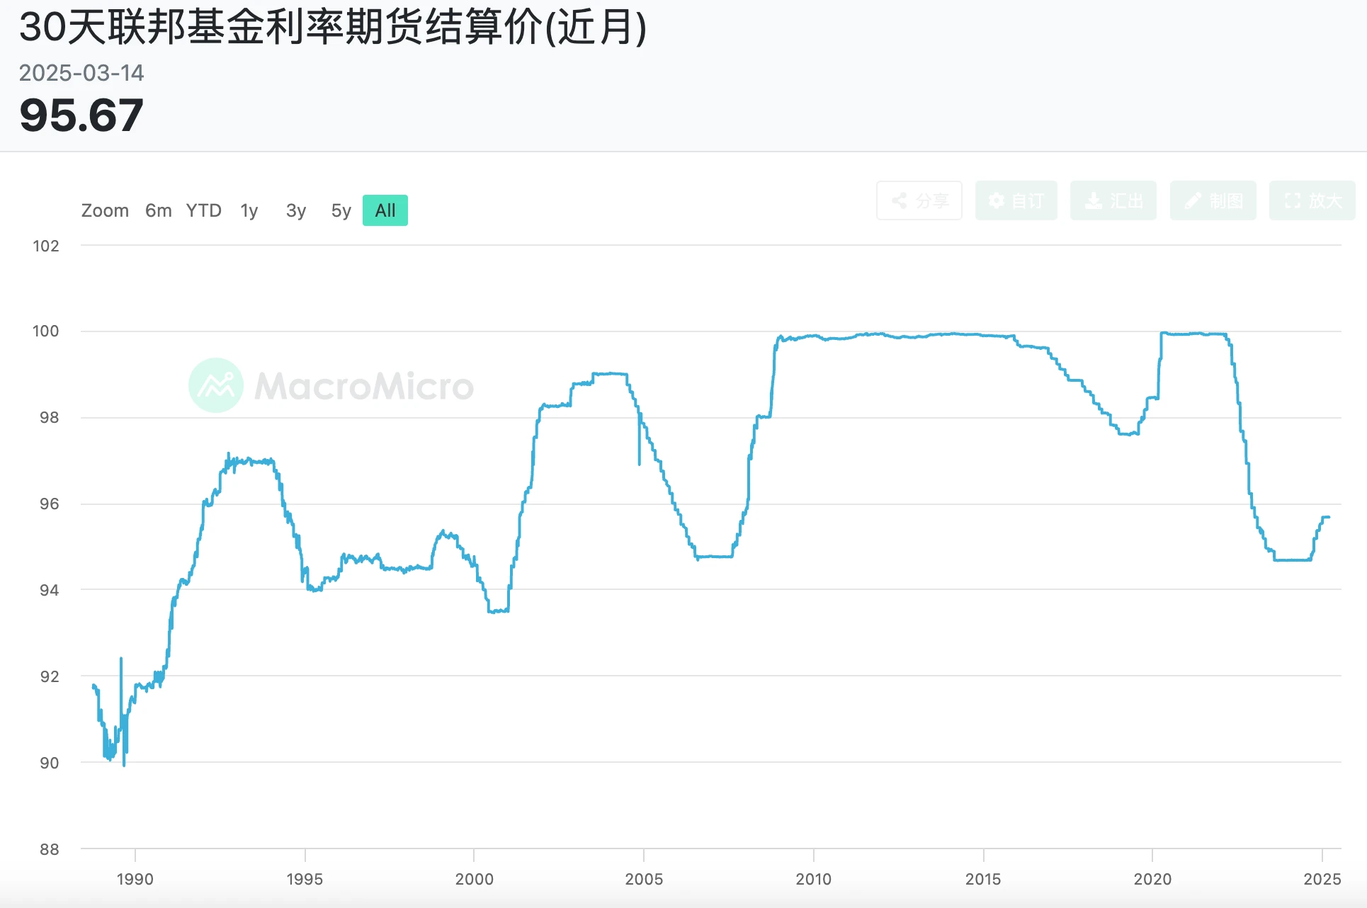Click the 2025 x-axis label
1367x908 pixels.
[x=1322, y=879]
